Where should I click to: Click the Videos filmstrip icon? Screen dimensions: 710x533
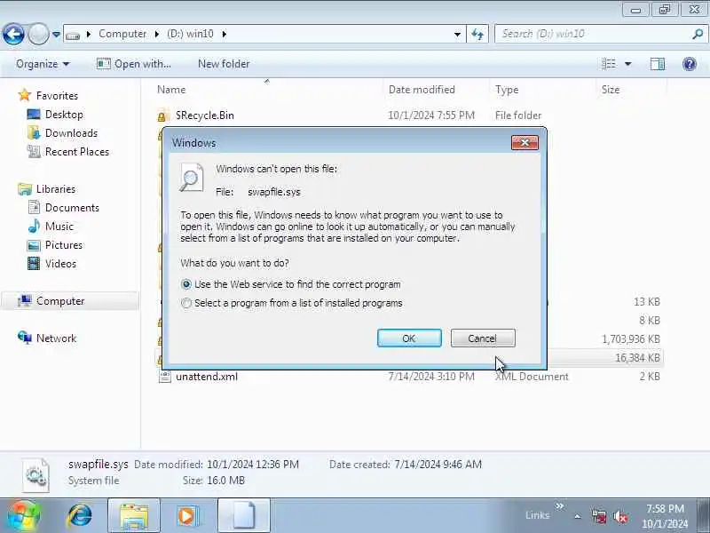tap(34, 263)
